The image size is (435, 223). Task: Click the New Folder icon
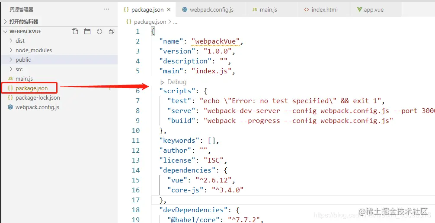click(x=87, y=31)
